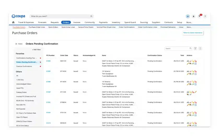Image resolution: width=219 pixels, height=139 pixels.
Task: Click the magnifier in the global search bar
Action: coord(91,16)
